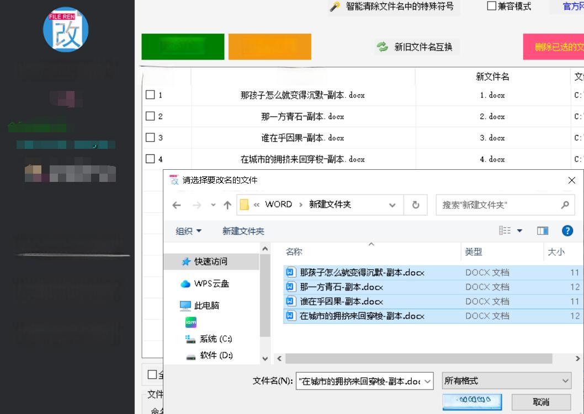Select 此电脑 in the navigation pane
This screenshot has height=414, width=584.
[206, 305]
